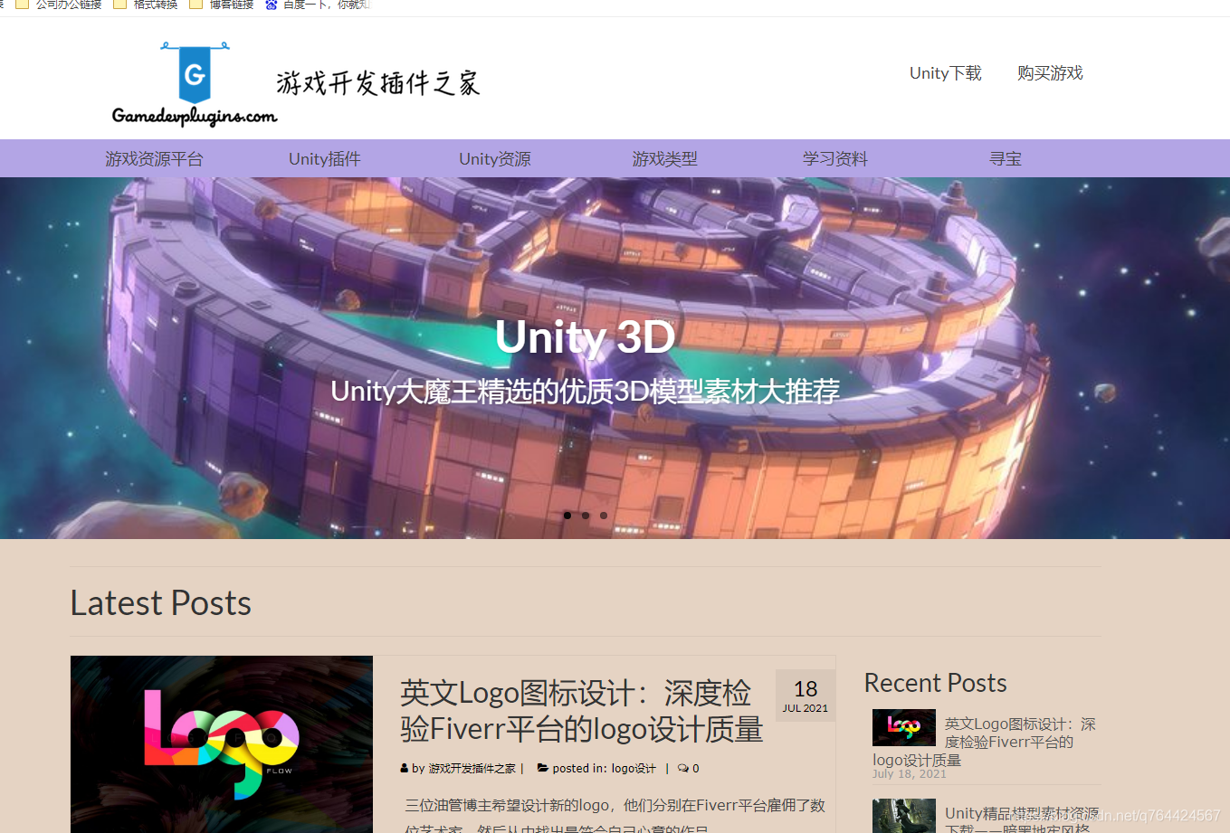
Task: Click the Unity 3D banner heading
Action: click(x=585, y=337)
